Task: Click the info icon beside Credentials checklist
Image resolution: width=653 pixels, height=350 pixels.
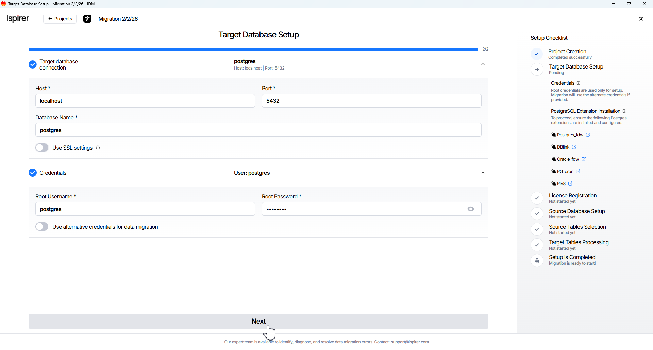Action: pos(579,83)
